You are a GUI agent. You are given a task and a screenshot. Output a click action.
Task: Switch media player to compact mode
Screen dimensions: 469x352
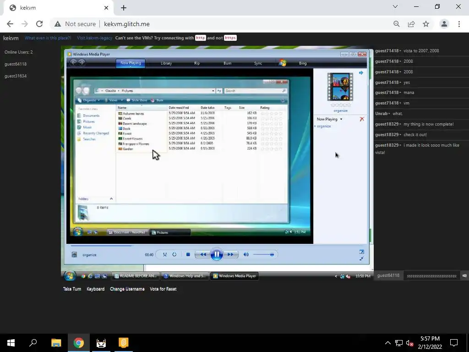(362, 258)
